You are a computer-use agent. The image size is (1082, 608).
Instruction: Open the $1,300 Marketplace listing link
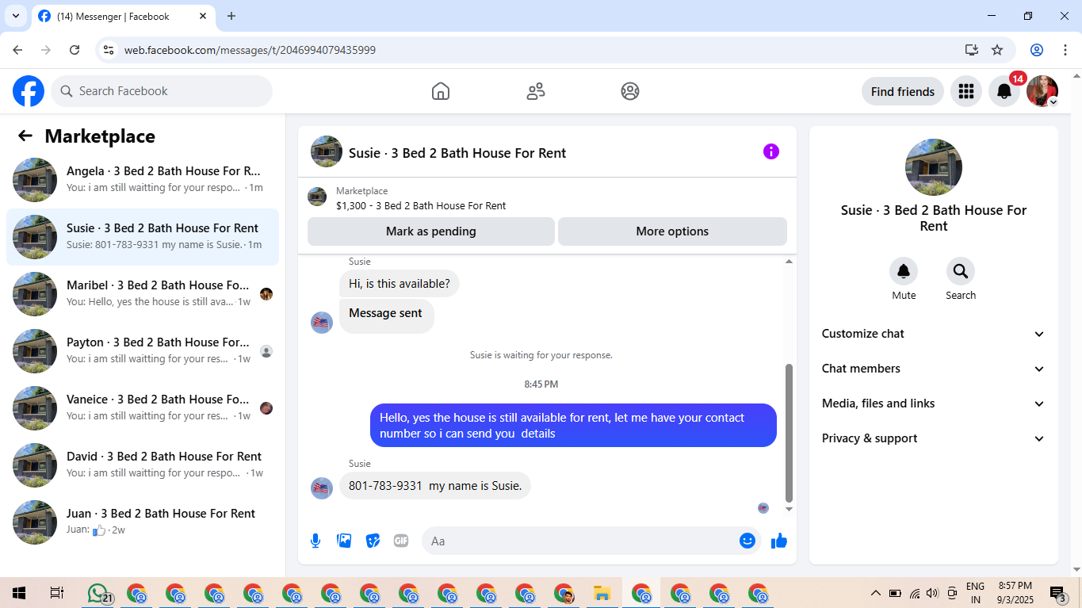[x=421, y=205]
